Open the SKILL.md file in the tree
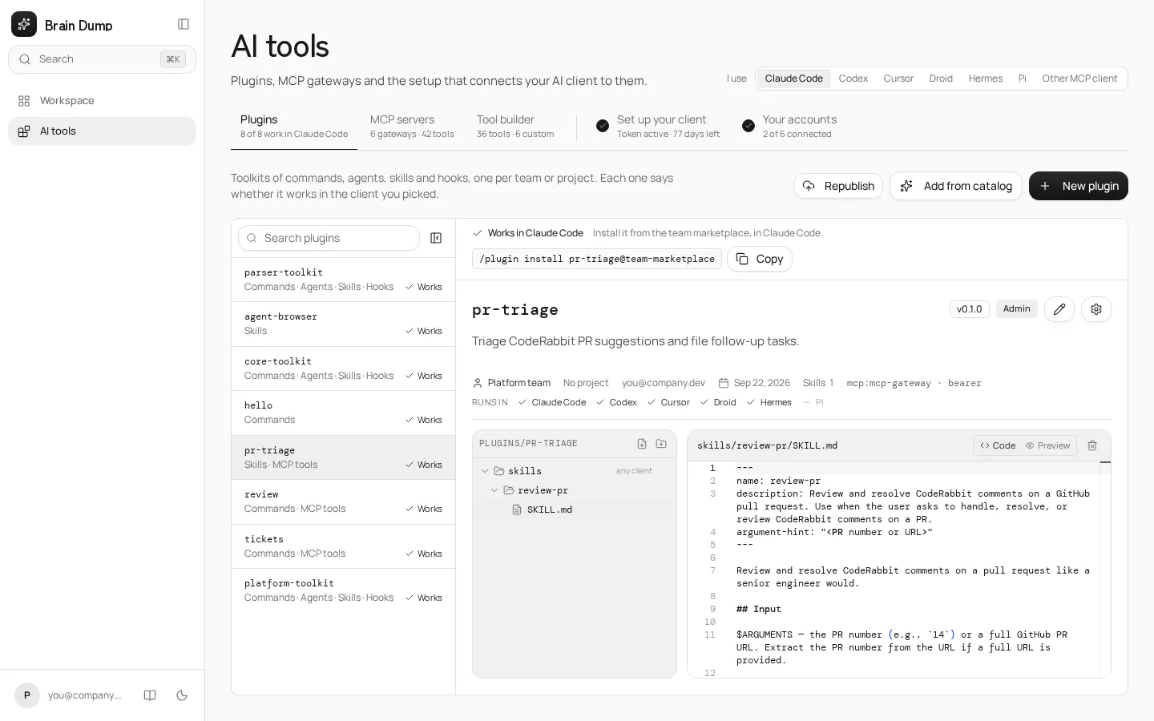 (575, 510)
